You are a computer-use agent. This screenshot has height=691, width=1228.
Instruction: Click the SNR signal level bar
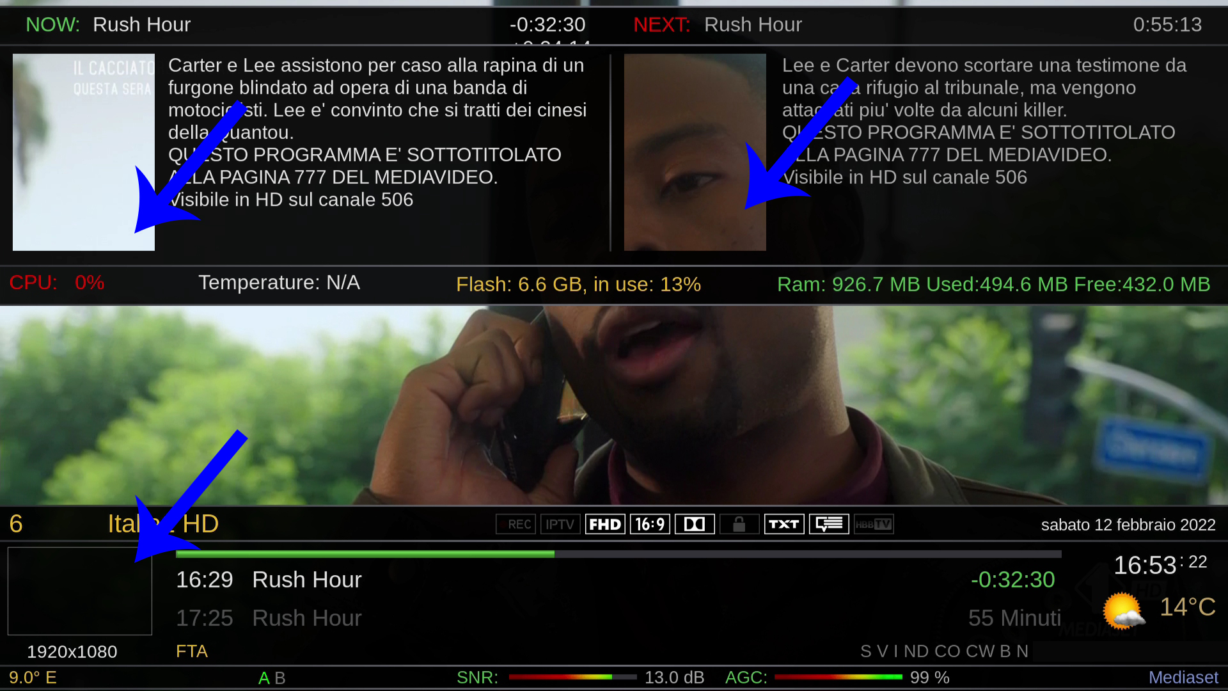572,677
